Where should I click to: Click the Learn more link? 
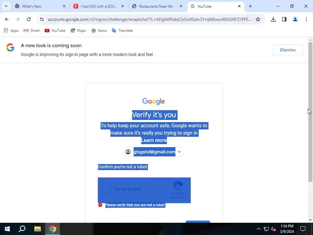[x=154, y=140]
